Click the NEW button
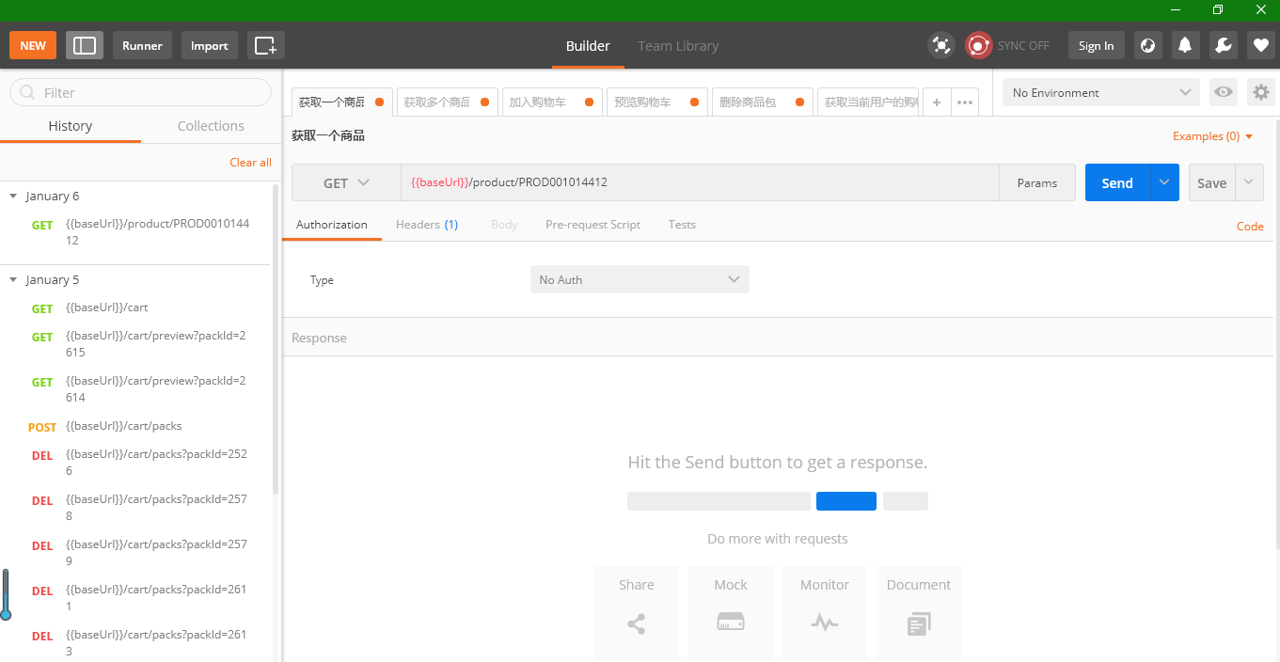This screenshot has width=1280, height=662. click(x=33, y=45)
